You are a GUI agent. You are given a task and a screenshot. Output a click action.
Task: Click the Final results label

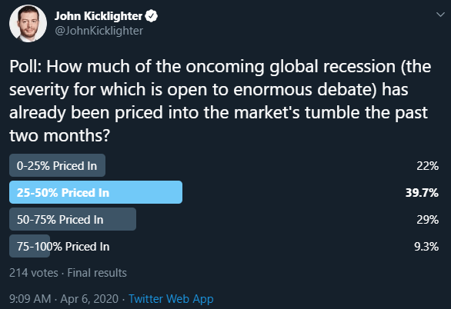coord(97,273)
